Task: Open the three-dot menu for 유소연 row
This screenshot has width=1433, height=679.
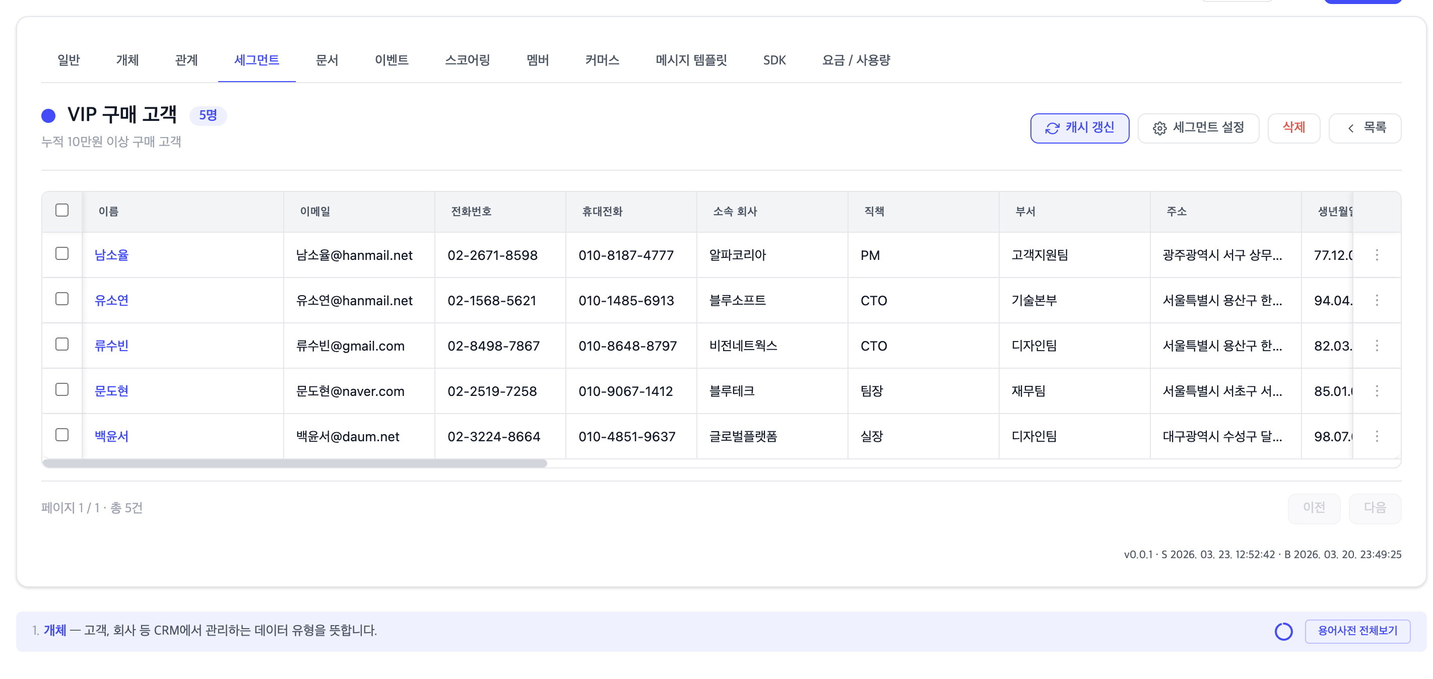Action: 1377,300
